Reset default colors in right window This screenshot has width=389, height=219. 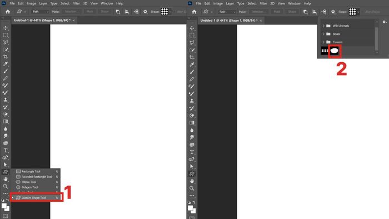pos(189,202)
